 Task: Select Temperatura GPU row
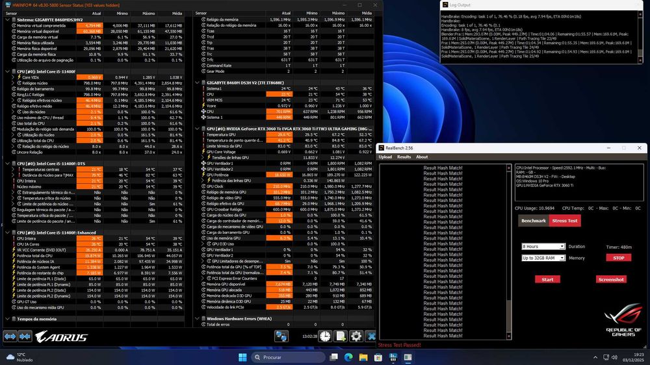pyautogui.click(x=283, y=134)
